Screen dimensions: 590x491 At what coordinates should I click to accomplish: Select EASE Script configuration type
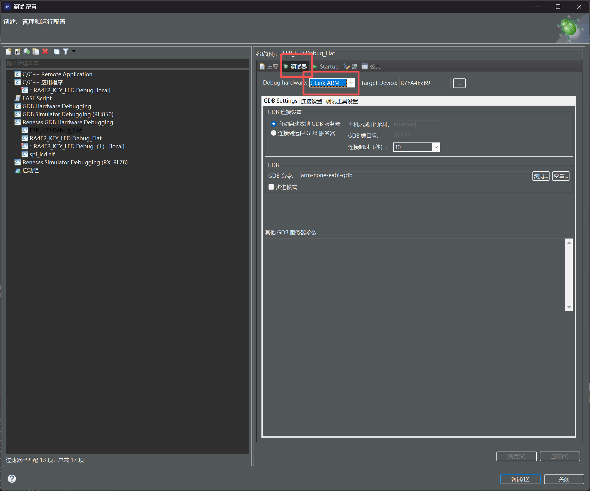[x=37, y=98]
